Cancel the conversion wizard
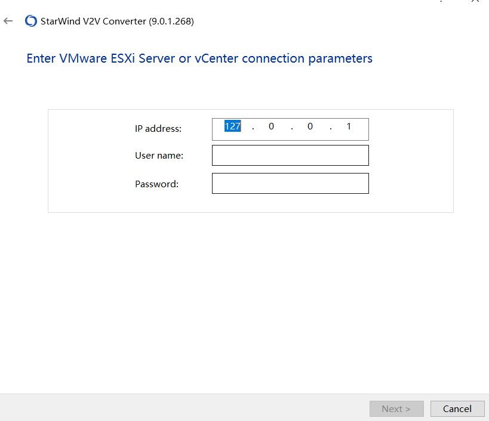The width and height of the screenshot is (489, 421). pyautogui.click(x=457, y=408)
